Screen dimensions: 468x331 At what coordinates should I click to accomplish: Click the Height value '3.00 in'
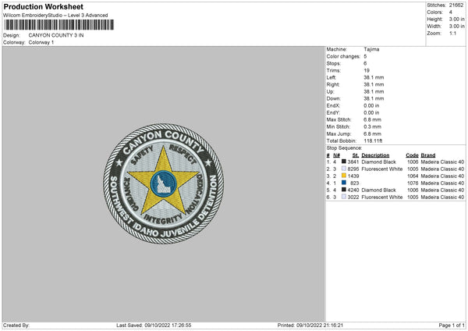[x=456, y=19]
